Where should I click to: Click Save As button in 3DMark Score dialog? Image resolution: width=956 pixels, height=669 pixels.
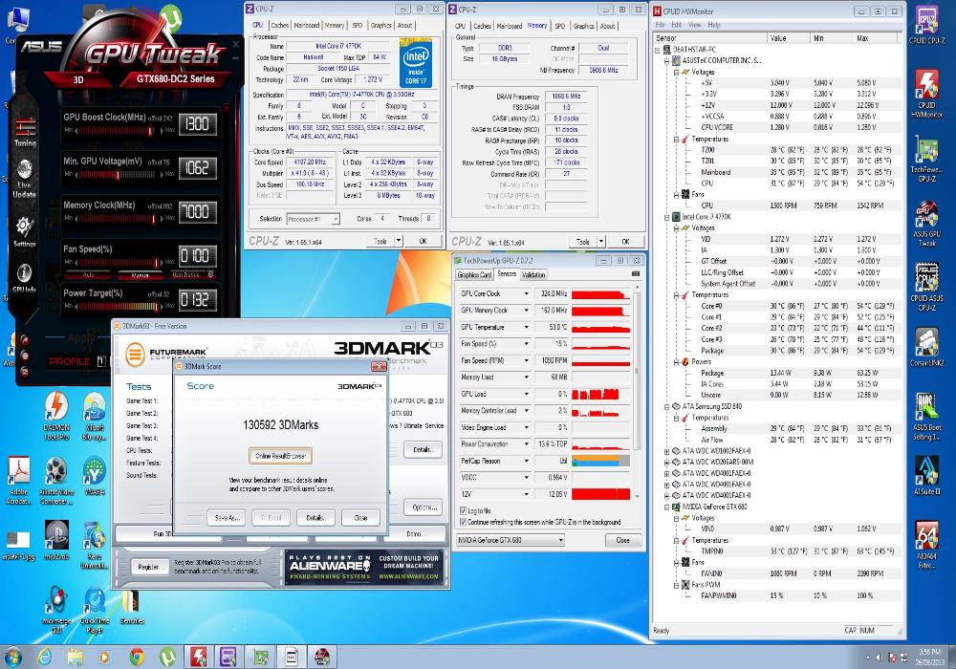tap(227, 518)
